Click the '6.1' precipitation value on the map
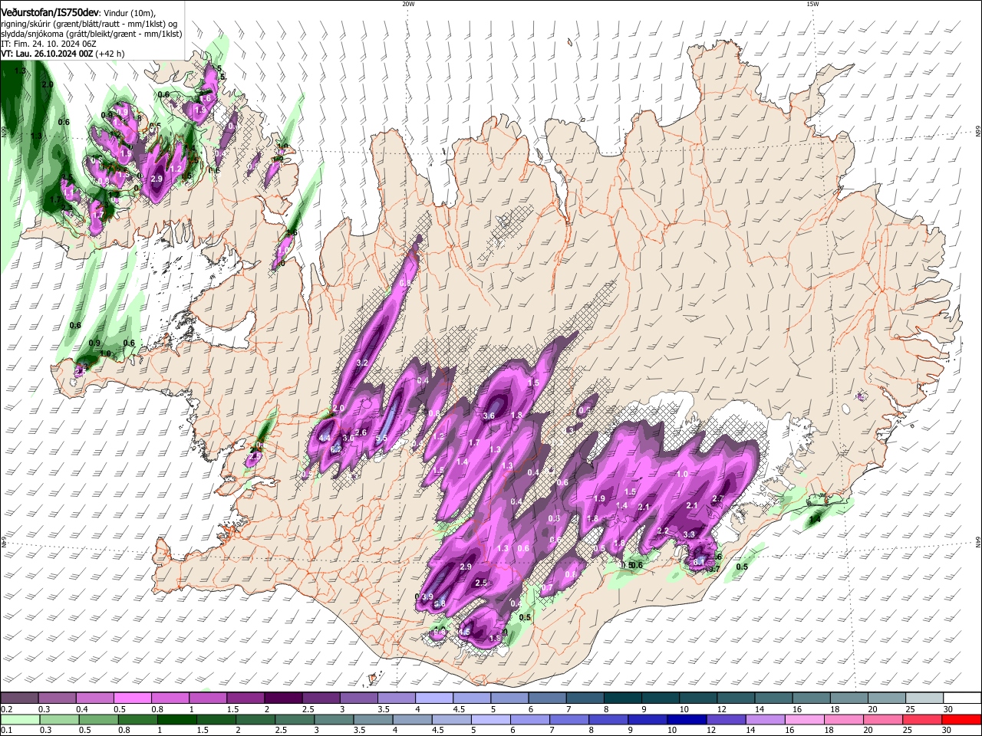The image size is (982, 736). 698,562
